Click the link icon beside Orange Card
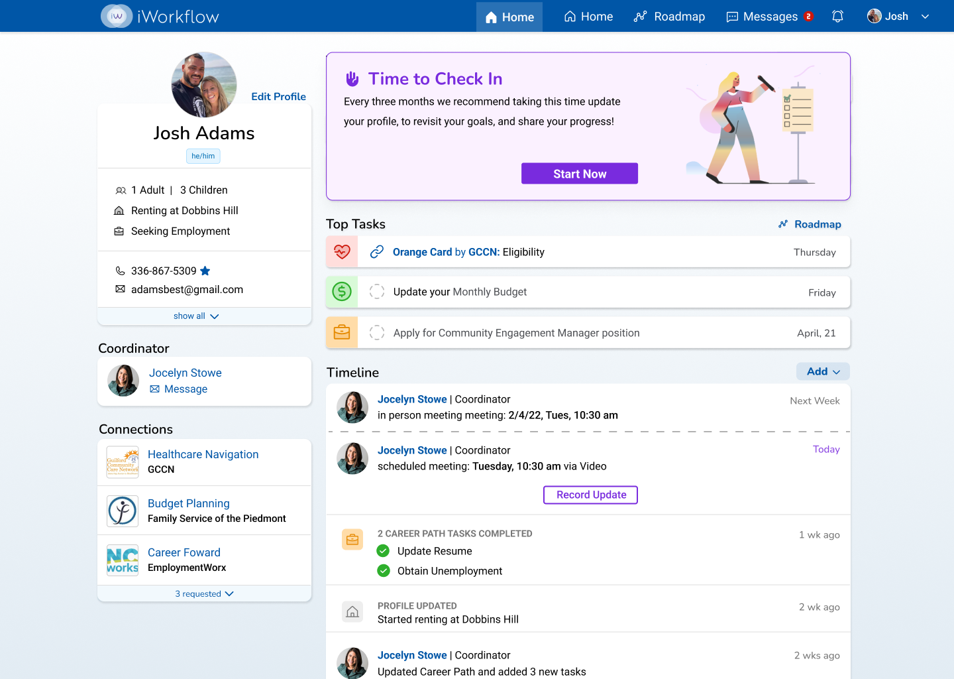Viewport: 954px width, 679px height. click(x=377, y=251)
